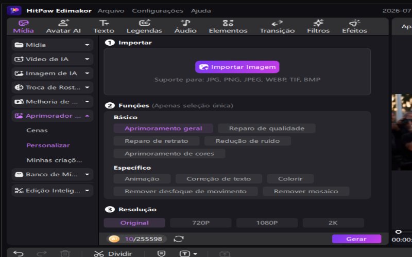The height and width of the screenshot is (257, 412).
Task: Open dropdown arrow next to T icon
Action: click(x=195, y=254)
